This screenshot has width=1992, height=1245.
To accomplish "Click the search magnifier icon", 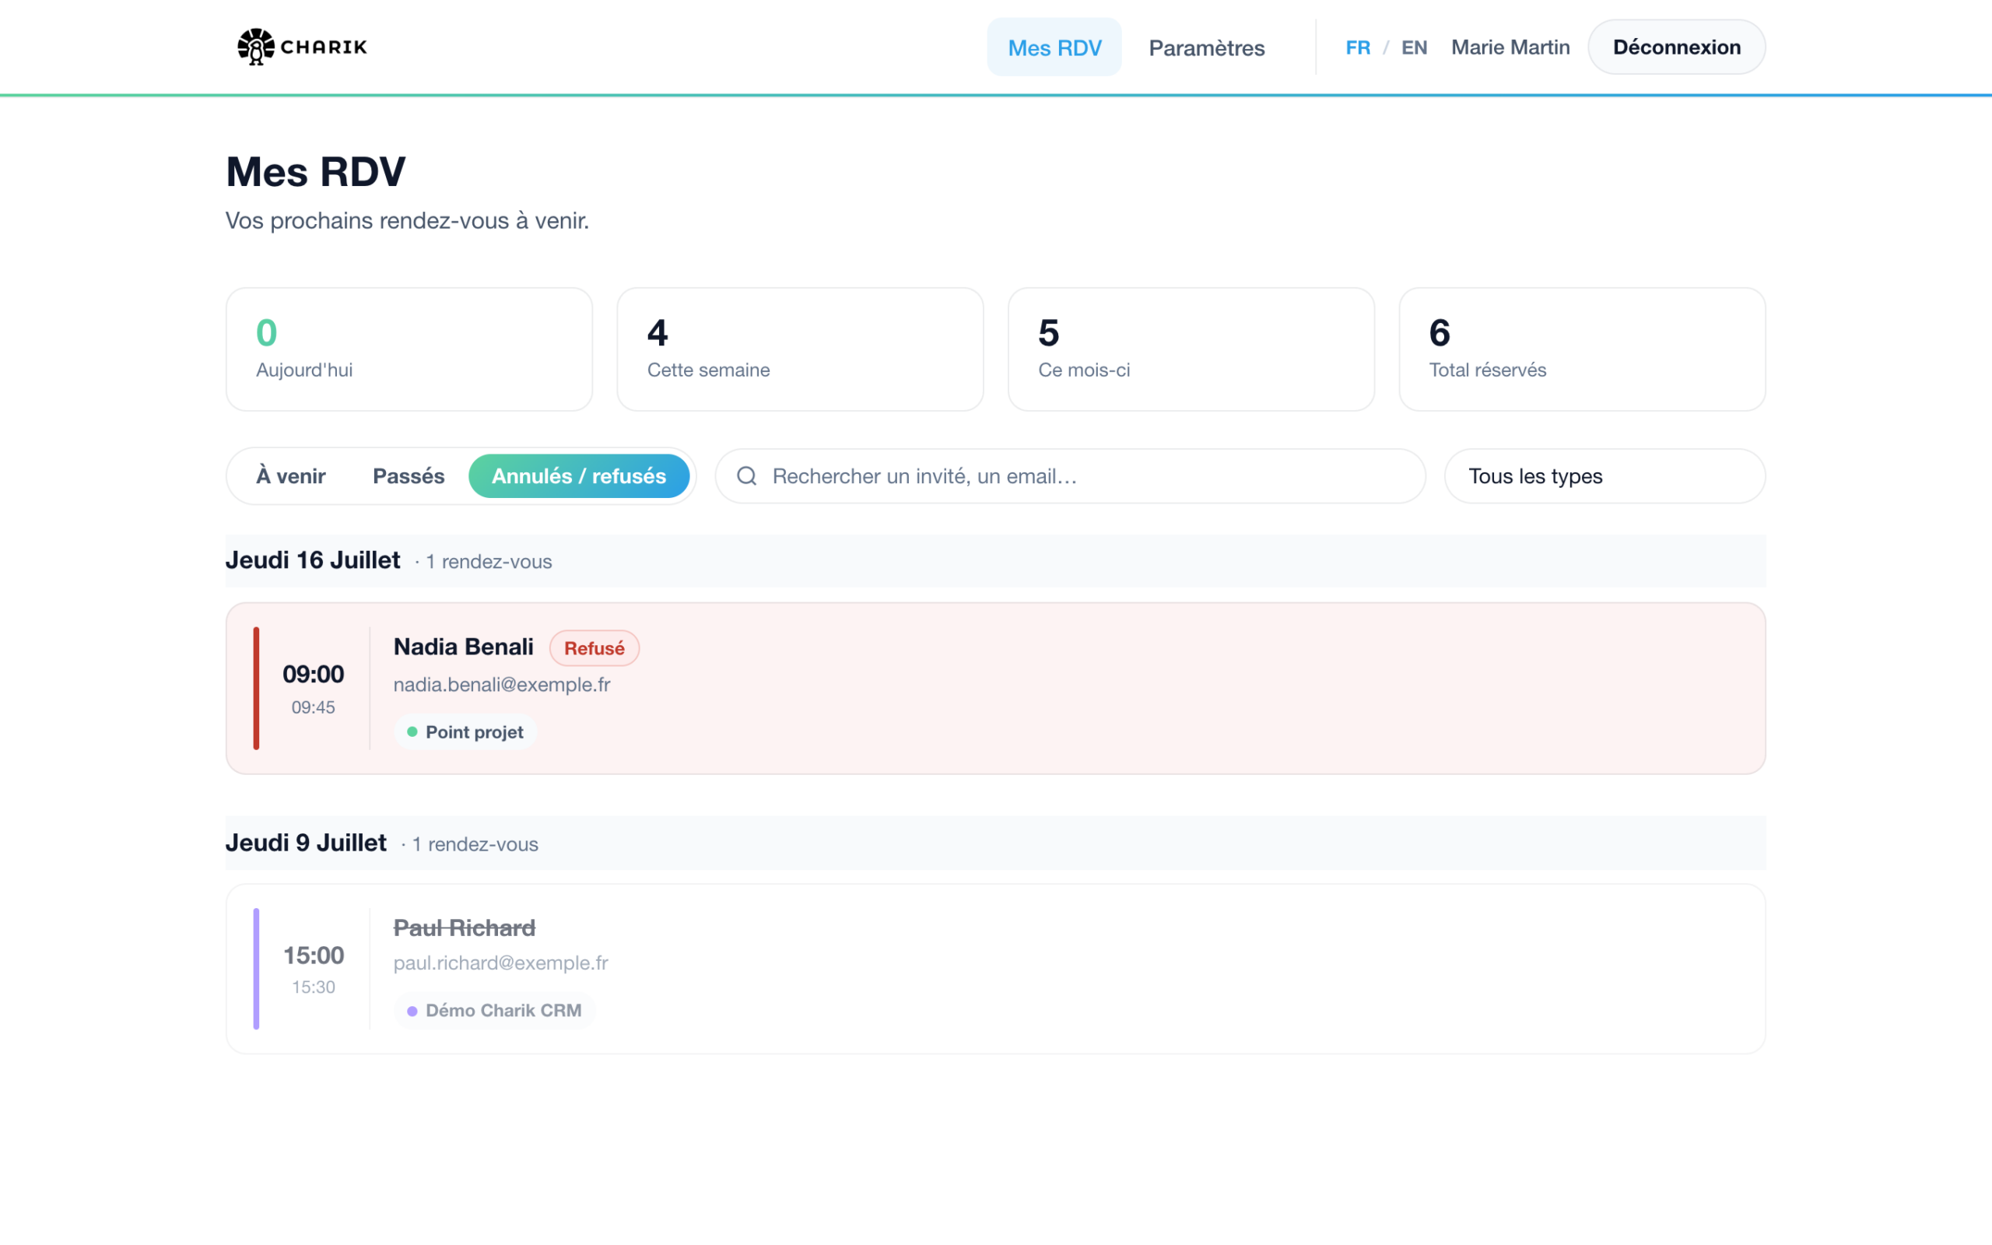I will (x=746, y=476).
